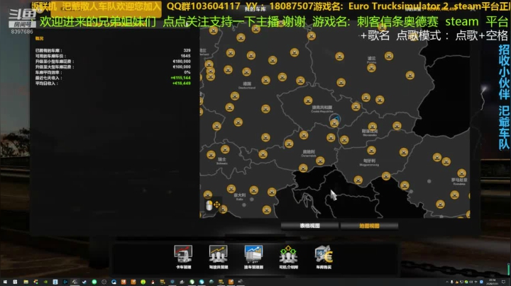Image resolution: width=511 pixels, height=286 pixels.
Task: Click the blue player position arrow on map
Action: [335, 118]
